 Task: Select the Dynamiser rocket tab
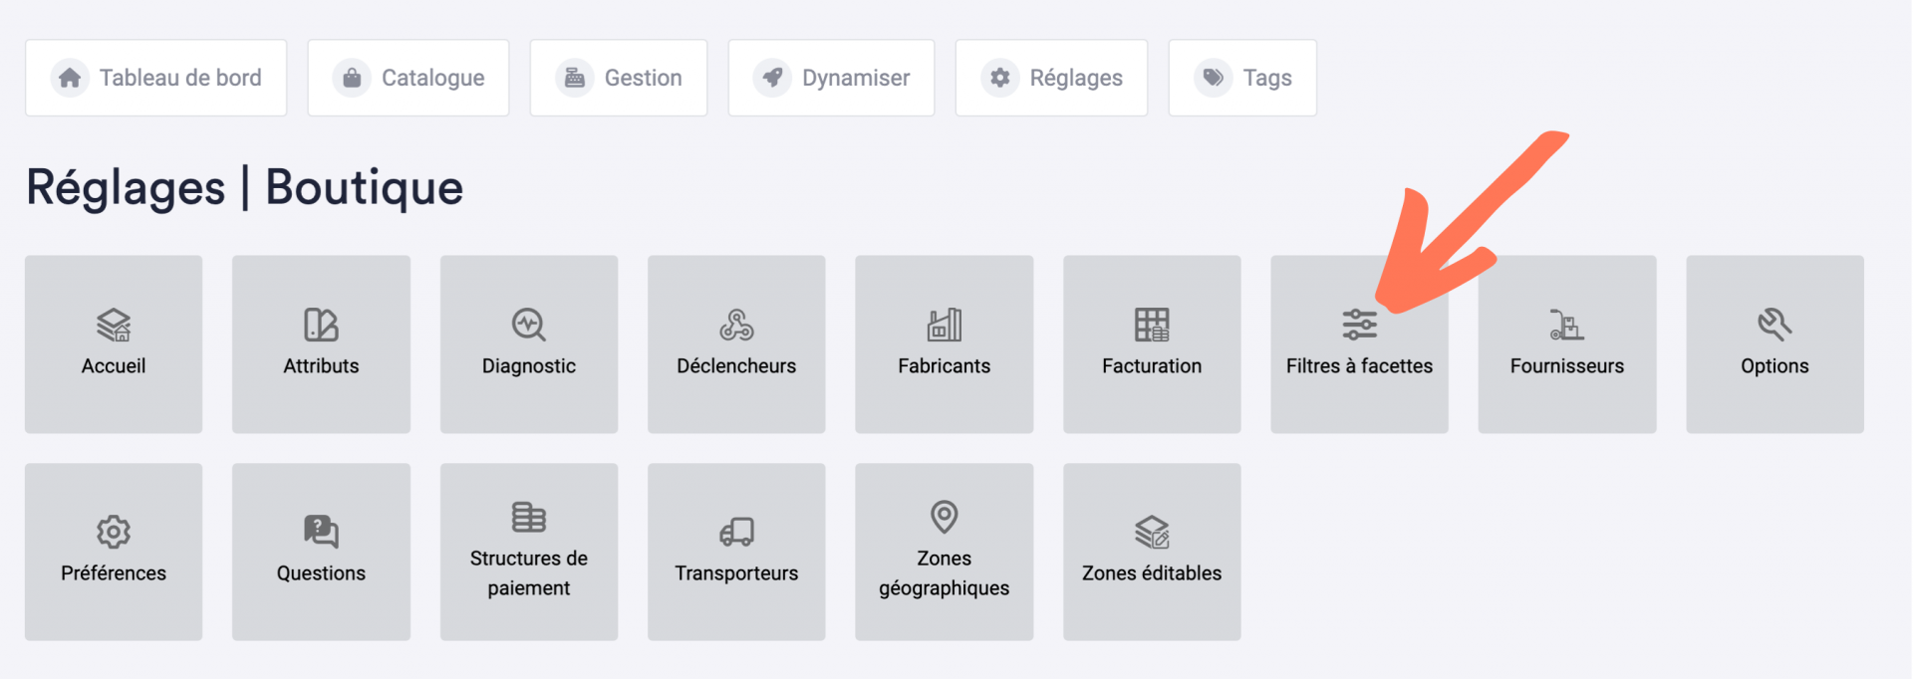point(831,78)
